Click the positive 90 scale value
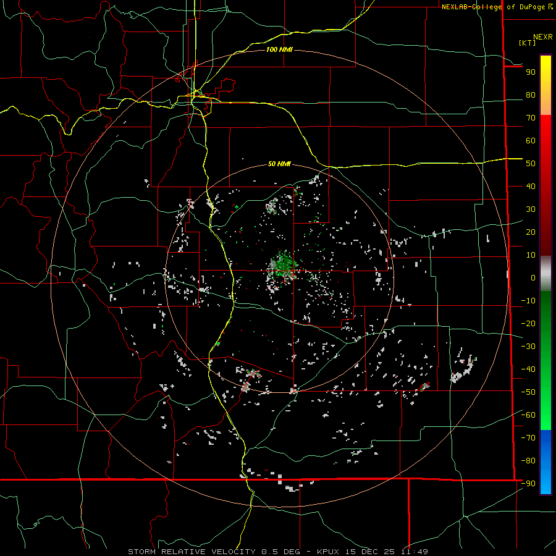The image size is (556, 556). 531,72
